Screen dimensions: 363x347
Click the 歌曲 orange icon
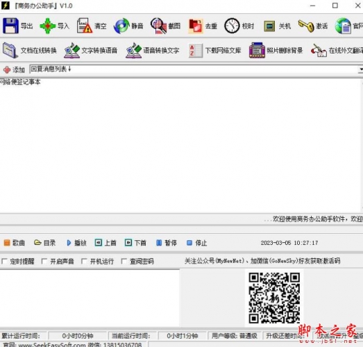(7, 243)
